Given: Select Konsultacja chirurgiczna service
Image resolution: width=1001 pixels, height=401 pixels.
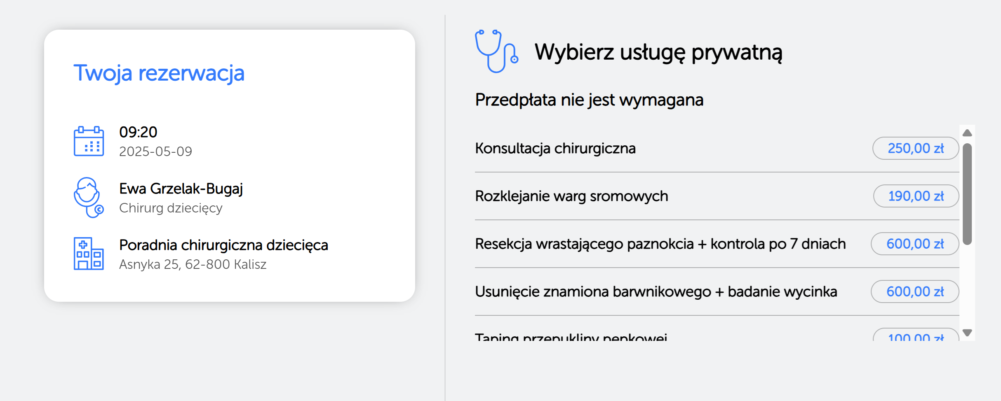Looking at the screenshot, I should 555,148.
